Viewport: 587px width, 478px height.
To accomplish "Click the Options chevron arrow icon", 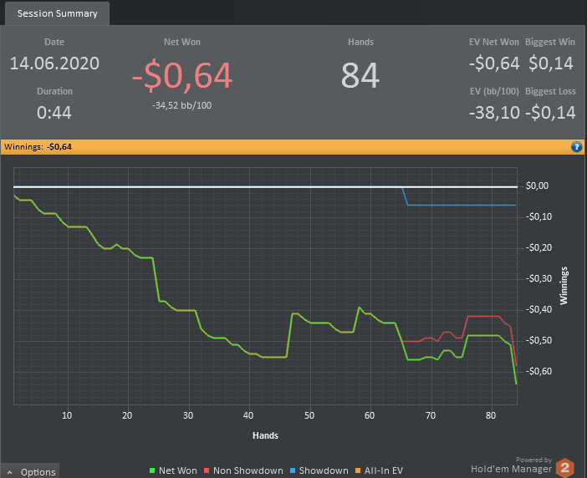I will pyautogui.click(x=10, y=472).
